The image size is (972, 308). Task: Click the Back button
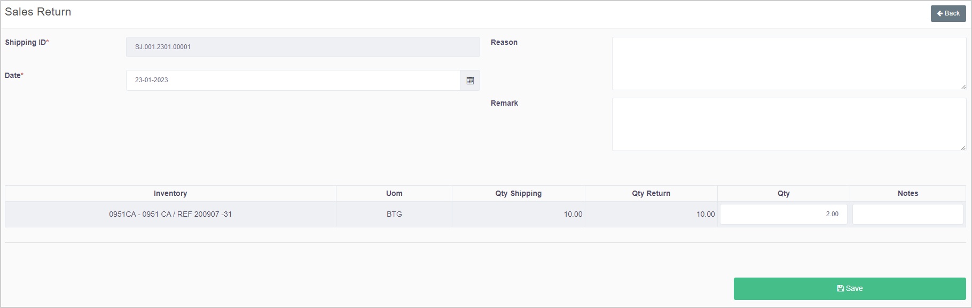click(948, 13)
